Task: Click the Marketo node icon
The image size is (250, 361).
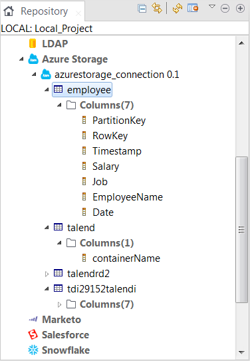Action: click(x=33, y=319)
